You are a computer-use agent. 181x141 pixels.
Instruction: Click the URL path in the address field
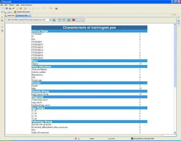pos(26,20)
